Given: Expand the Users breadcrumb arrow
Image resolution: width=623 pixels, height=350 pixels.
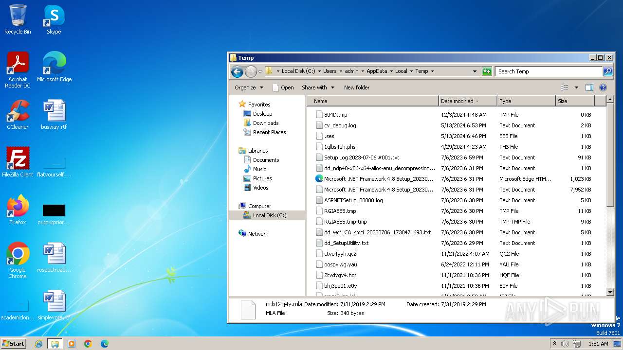Looking at the screenshot, I should [341, 71].
